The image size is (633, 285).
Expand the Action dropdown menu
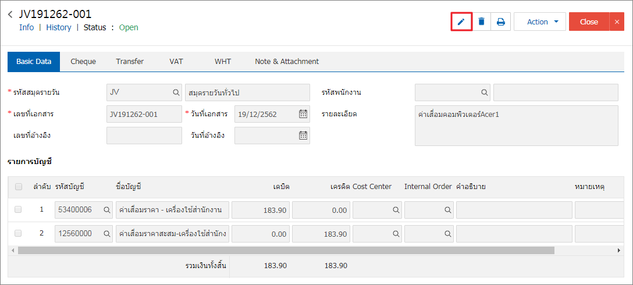coord(540,22)
